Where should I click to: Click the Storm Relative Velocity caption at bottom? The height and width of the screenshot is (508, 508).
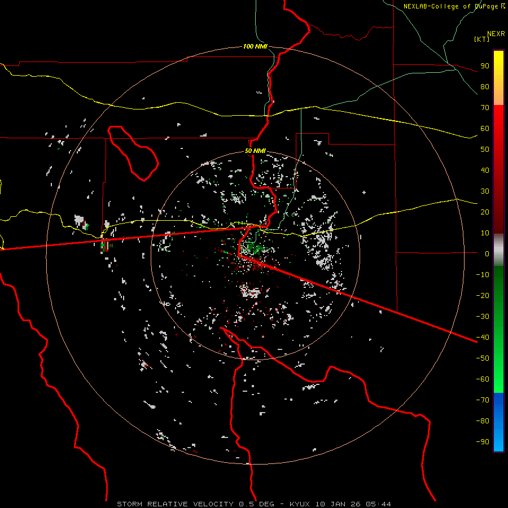click(x=253, y=504)
